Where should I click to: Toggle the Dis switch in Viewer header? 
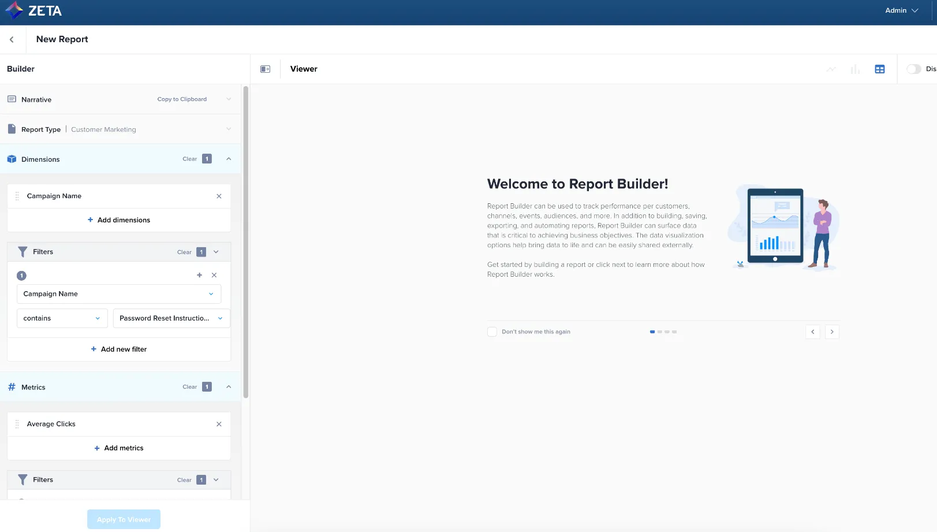[x=913, y=69]
